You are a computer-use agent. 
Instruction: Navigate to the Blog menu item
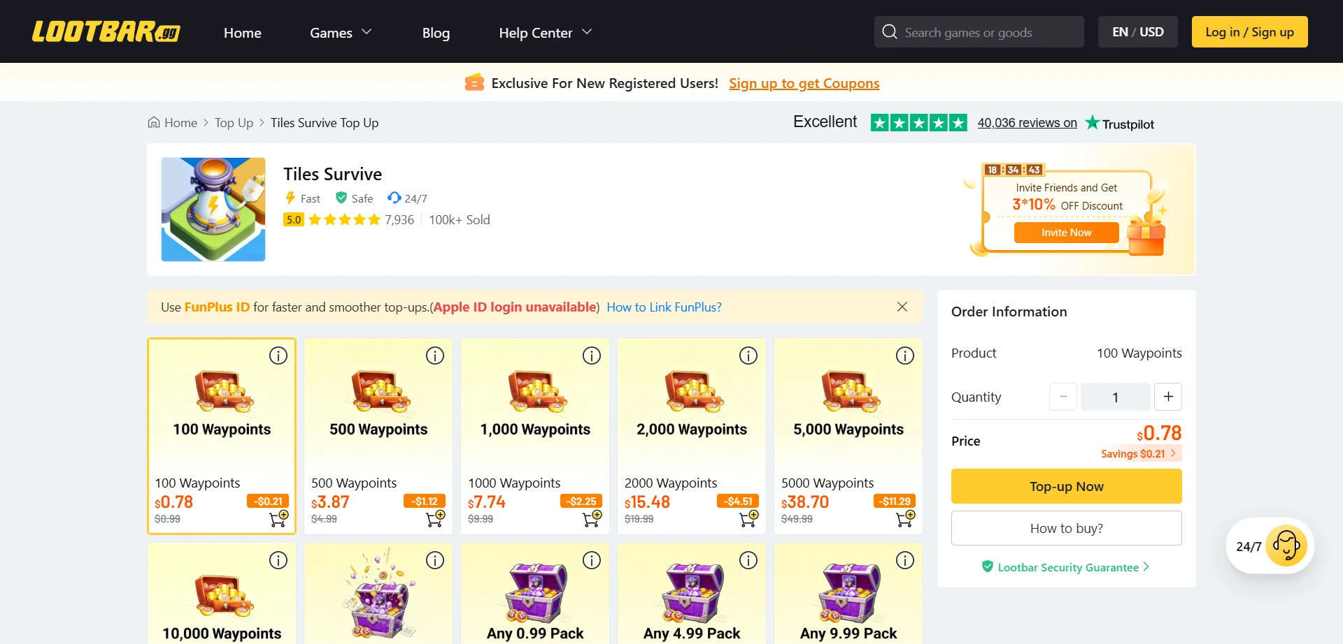(x=436, y=32)
